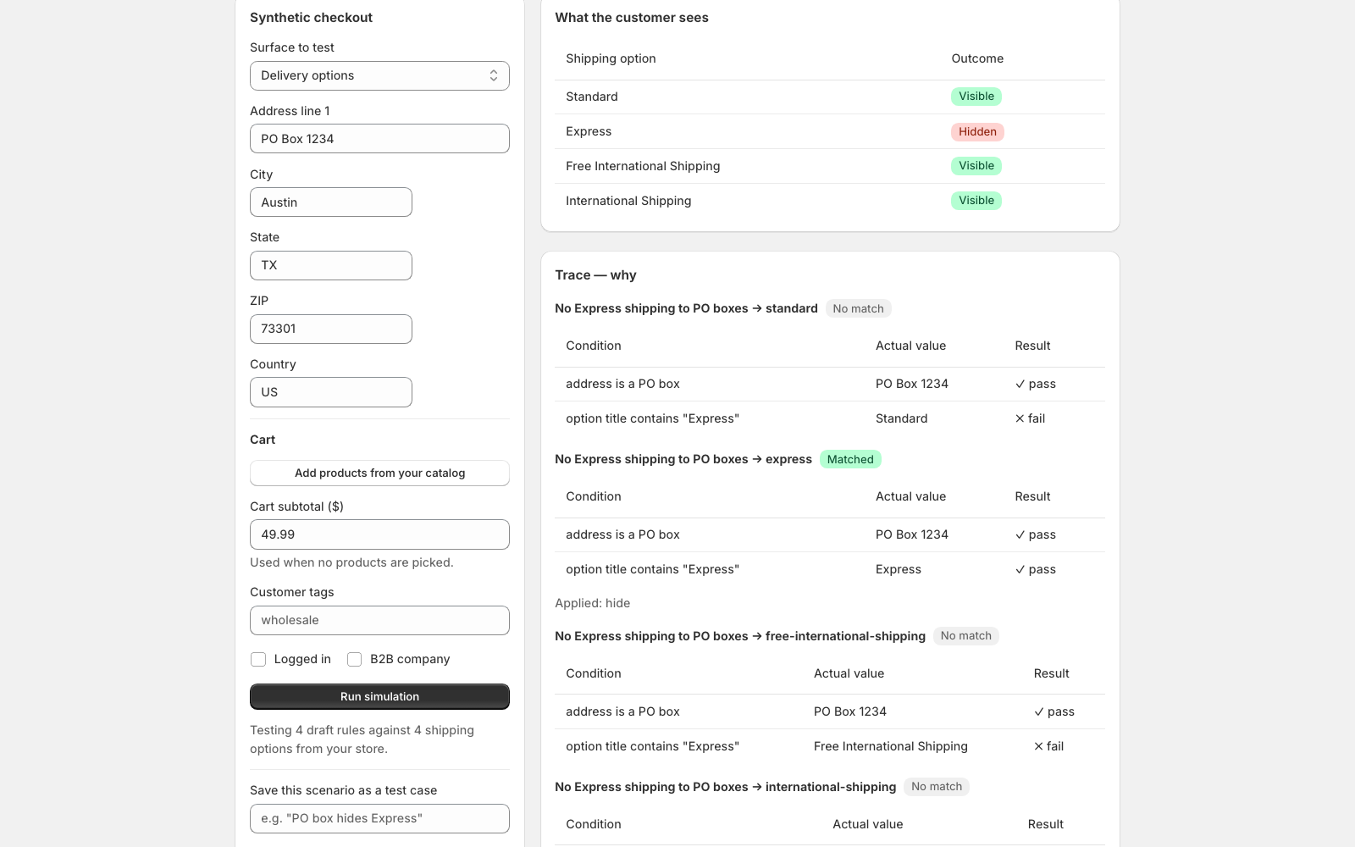Edit the State field containing TX
1355x847 pixels.
coord(331,265)
